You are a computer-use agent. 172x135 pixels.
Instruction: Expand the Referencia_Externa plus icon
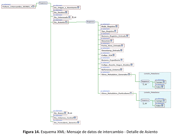pos(121,69)
